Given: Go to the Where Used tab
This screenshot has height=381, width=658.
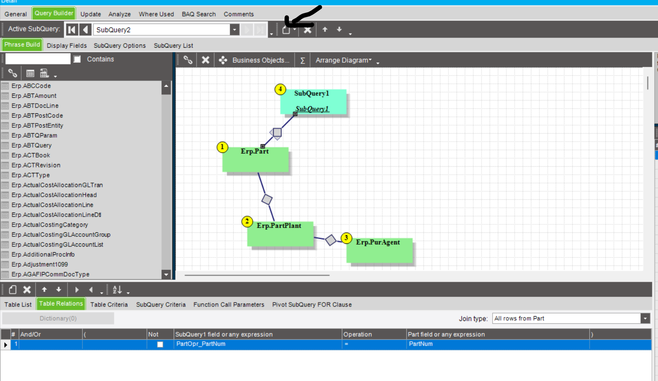Looking at the screenshot, I should tap(157, 14).
